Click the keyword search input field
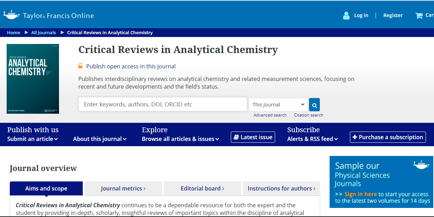Image resolution: width=434 pixels, height=217 pixels. (x=162, y=104)
